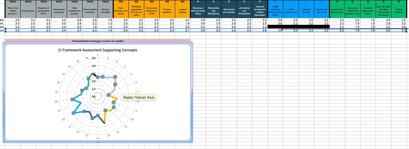Select the 'Safety initiatives' header cell

point(399,11)
